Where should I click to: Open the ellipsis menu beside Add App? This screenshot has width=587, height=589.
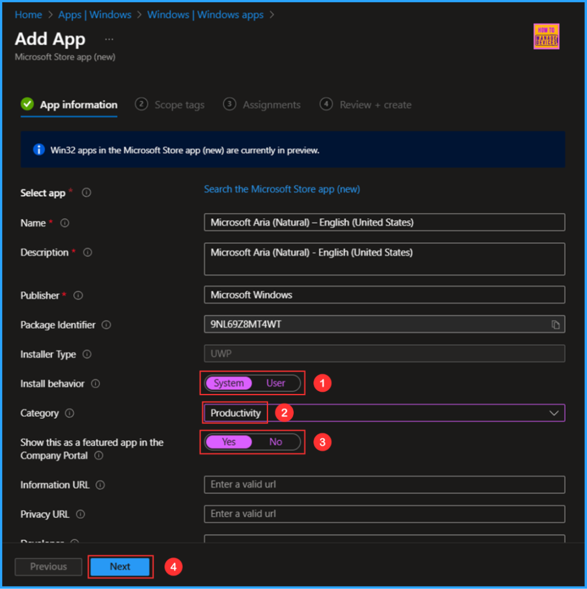(109, 40)
